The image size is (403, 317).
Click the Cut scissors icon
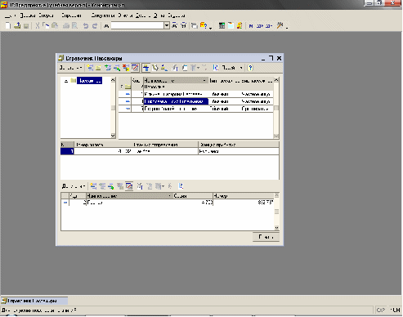(x=38, y=25)
